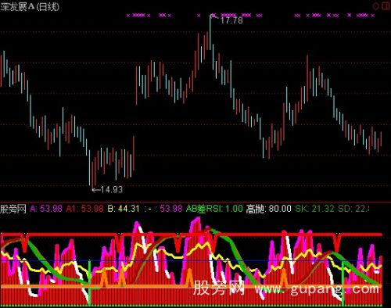Click the yellow B: 44.31 indicator value
The image size is (391, 308).
point(124,209)
